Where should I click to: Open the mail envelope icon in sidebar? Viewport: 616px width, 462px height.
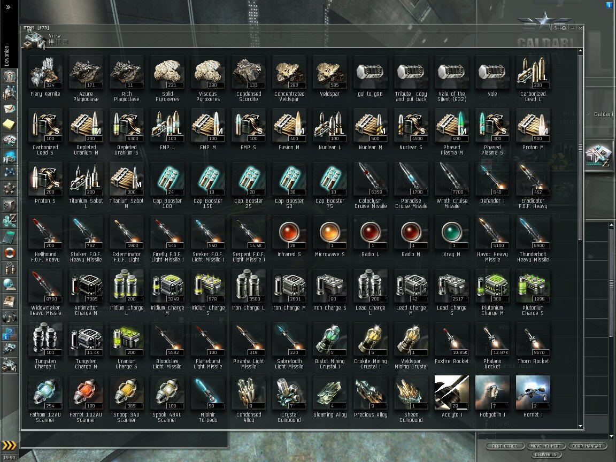(x=9, y=109)
